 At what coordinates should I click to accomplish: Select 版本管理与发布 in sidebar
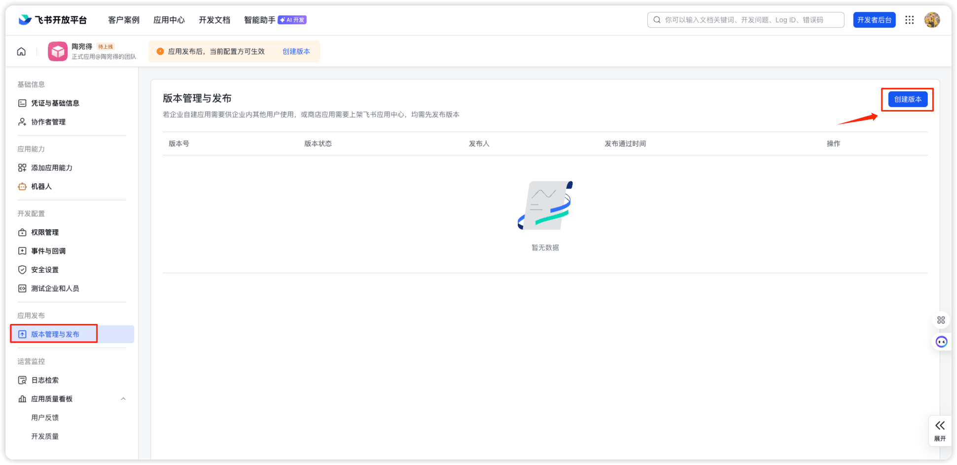pyautogui.click(x=72, y=334)
